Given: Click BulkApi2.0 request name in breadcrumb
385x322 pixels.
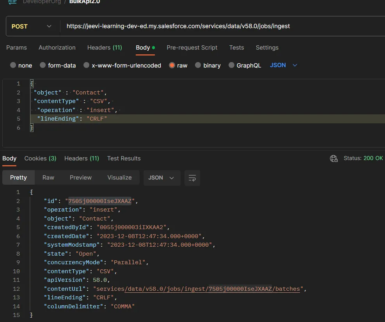Looking at the screenshot, I should [x=85, y=2].
